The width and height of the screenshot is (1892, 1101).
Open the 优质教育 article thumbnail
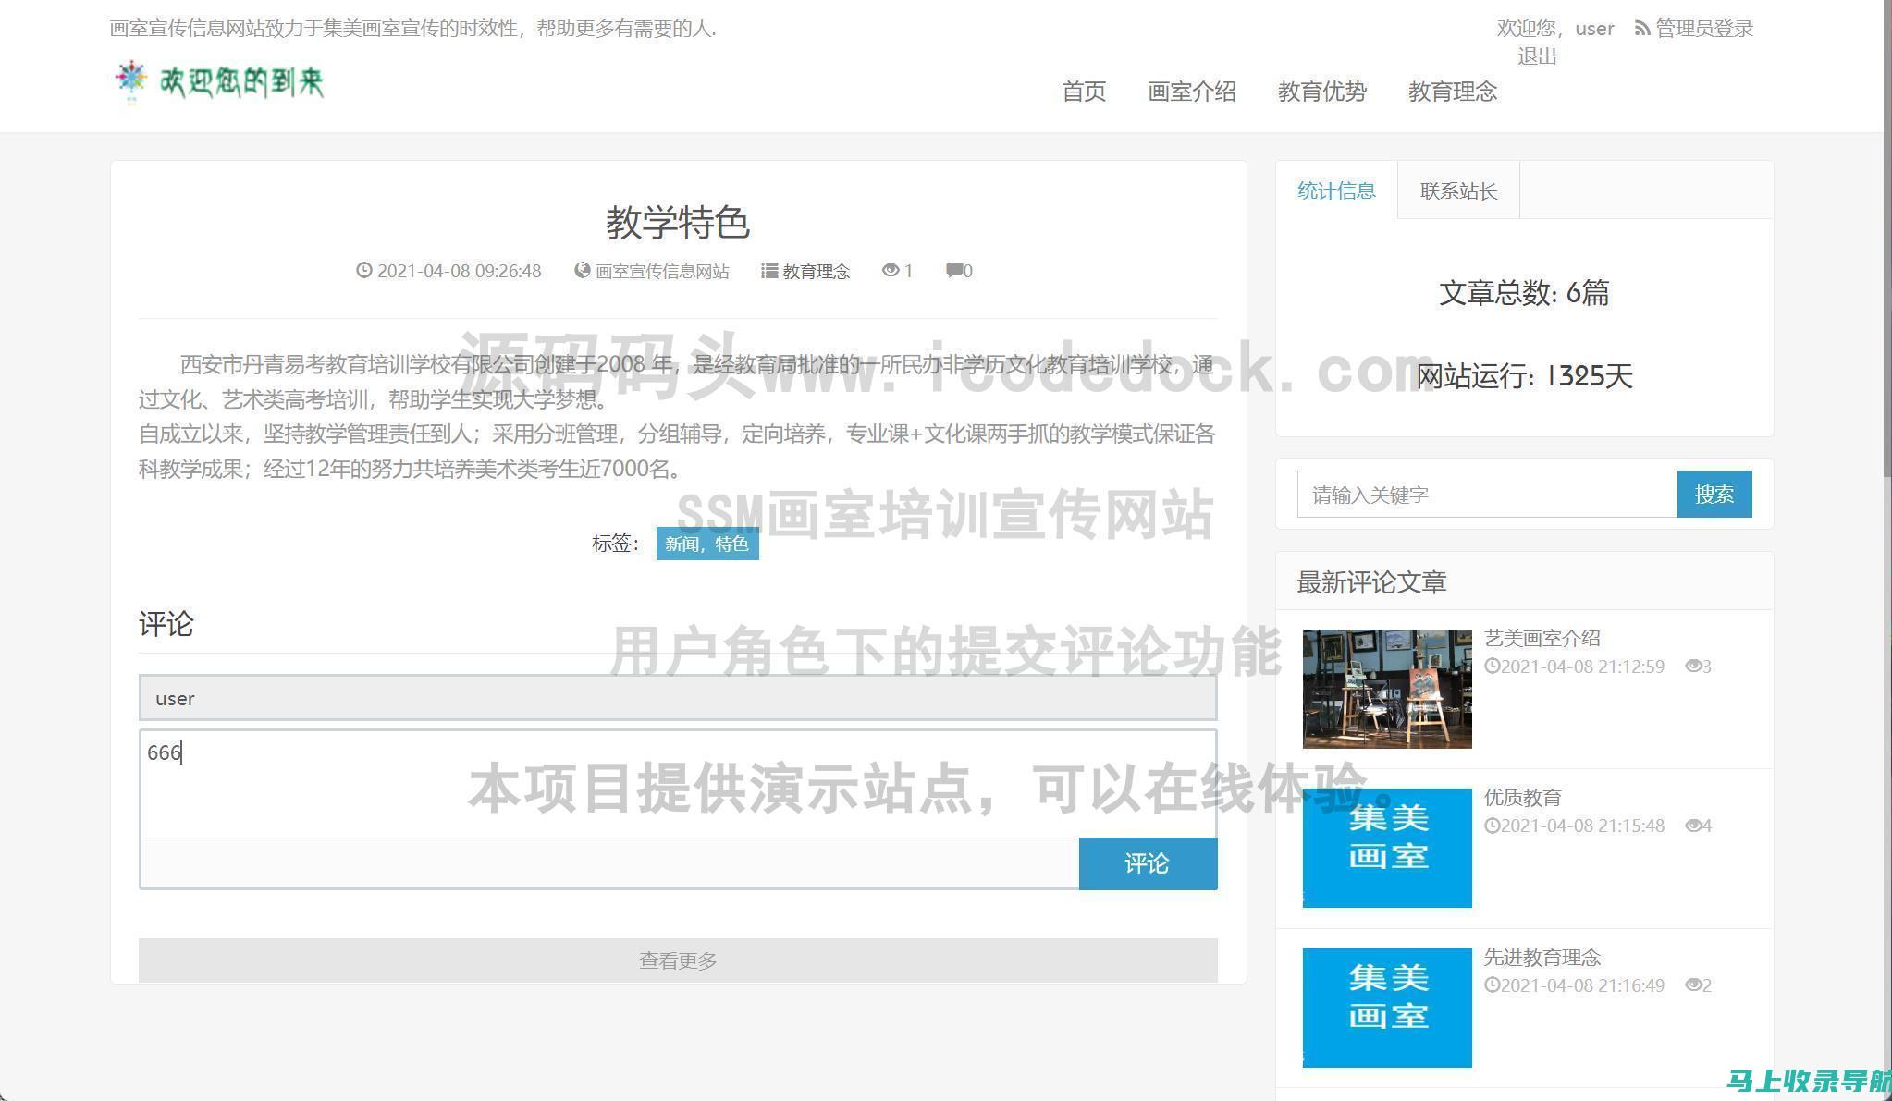click(1387, 848)
